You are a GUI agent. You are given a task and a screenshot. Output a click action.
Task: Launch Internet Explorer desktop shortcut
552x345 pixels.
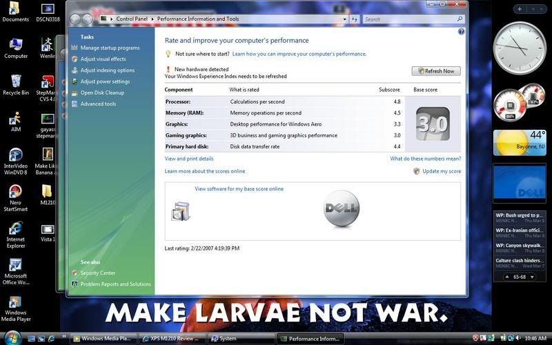tap(15, 235)
